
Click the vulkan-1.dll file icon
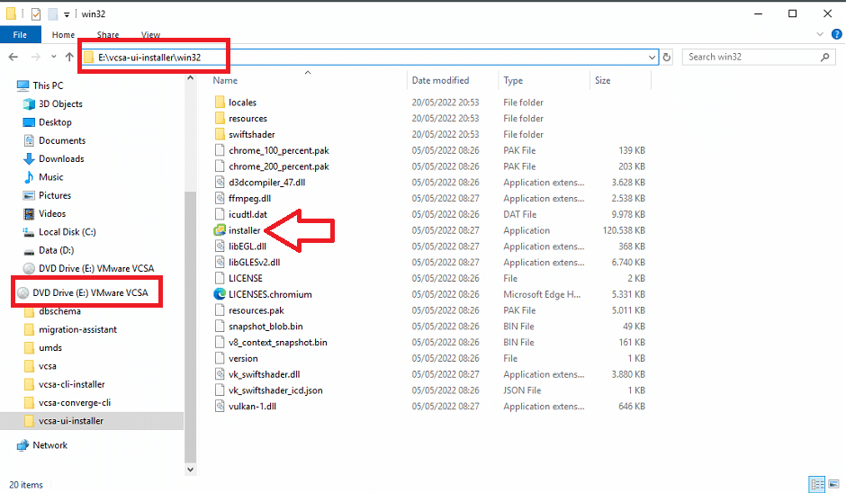tap(220, 406)
